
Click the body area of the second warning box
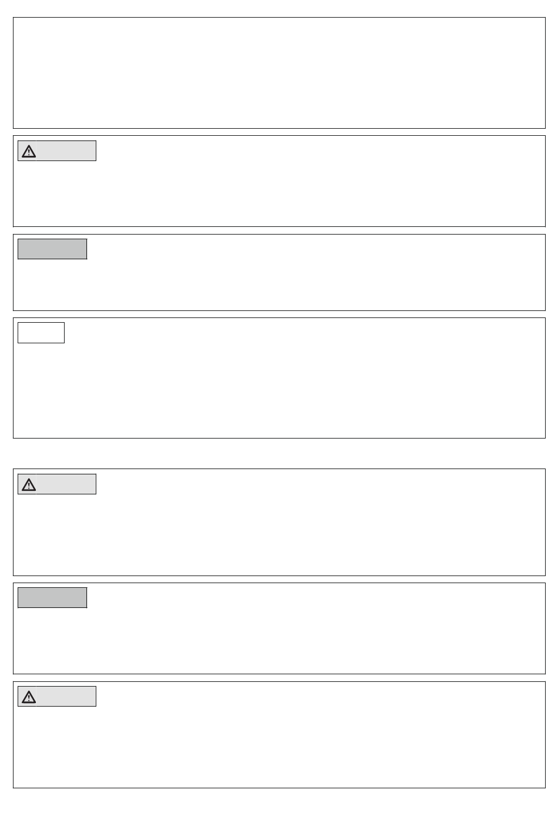click(x=279, y=534)
